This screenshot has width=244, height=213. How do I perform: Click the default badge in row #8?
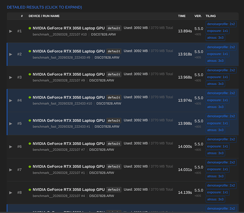click(x=114, y=190)
